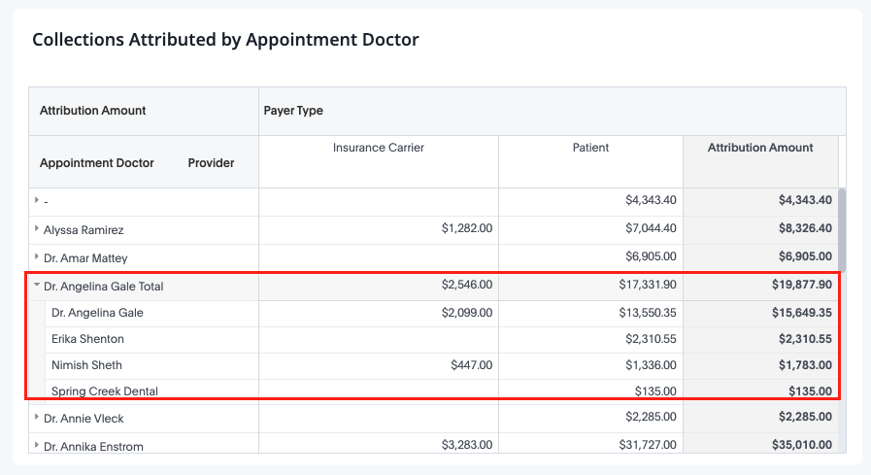Click the Payer Type header cell
The height and width of the screenshot is (475, 871).
tap(553, 111)
